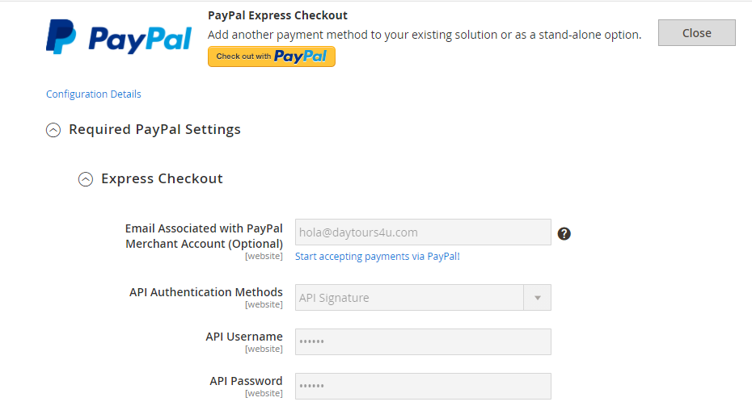Click the help question mark icon

click(564, 233)
